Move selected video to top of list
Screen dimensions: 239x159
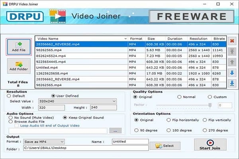click(232, 51)
